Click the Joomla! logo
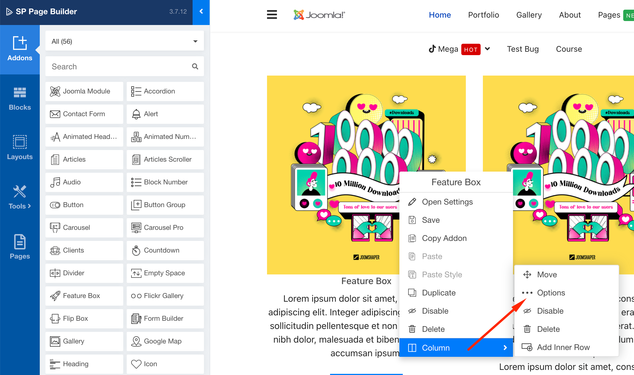 (x=319, y=15)
